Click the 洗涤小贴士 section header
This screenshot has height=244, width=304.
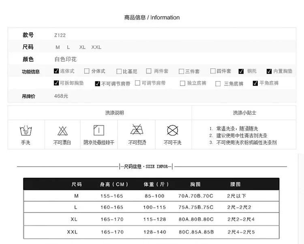(x=244, y=113)
